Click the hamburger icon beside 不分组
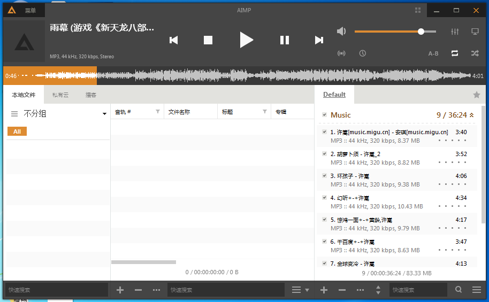Image resolution: width=489 pixels, height=302 pixels. (14, 114)
